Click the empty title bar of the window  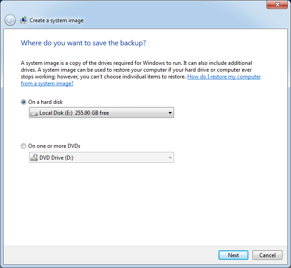click(x=136, y=5)
